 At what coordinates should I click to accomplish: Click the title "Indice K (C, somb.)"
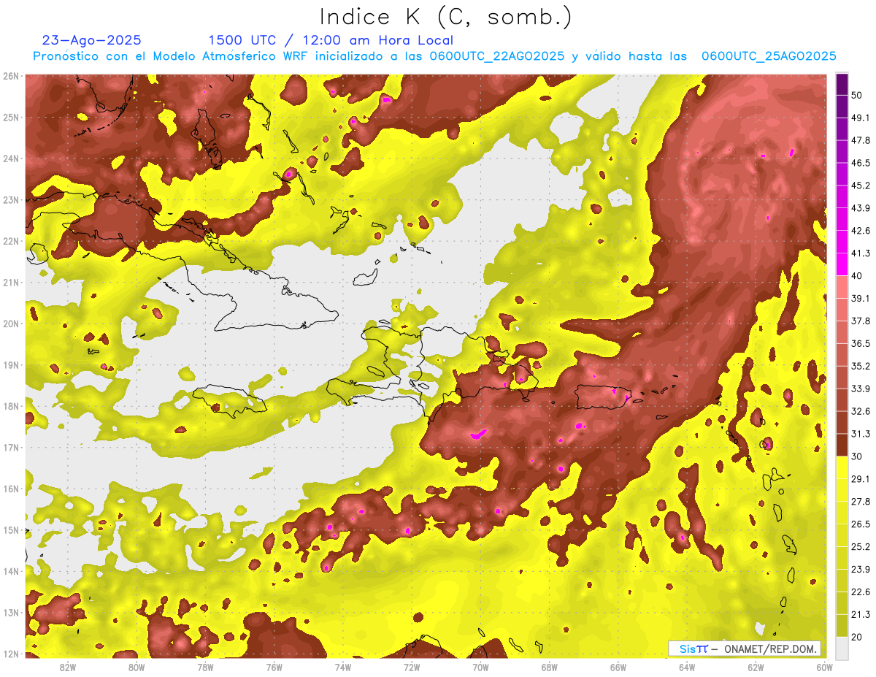[446, 17]
